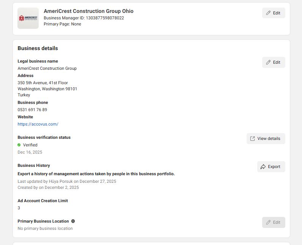This screenshot has height=245, width=302.
Task: Click the 'Website' field label
Action: tap(25, 117)
